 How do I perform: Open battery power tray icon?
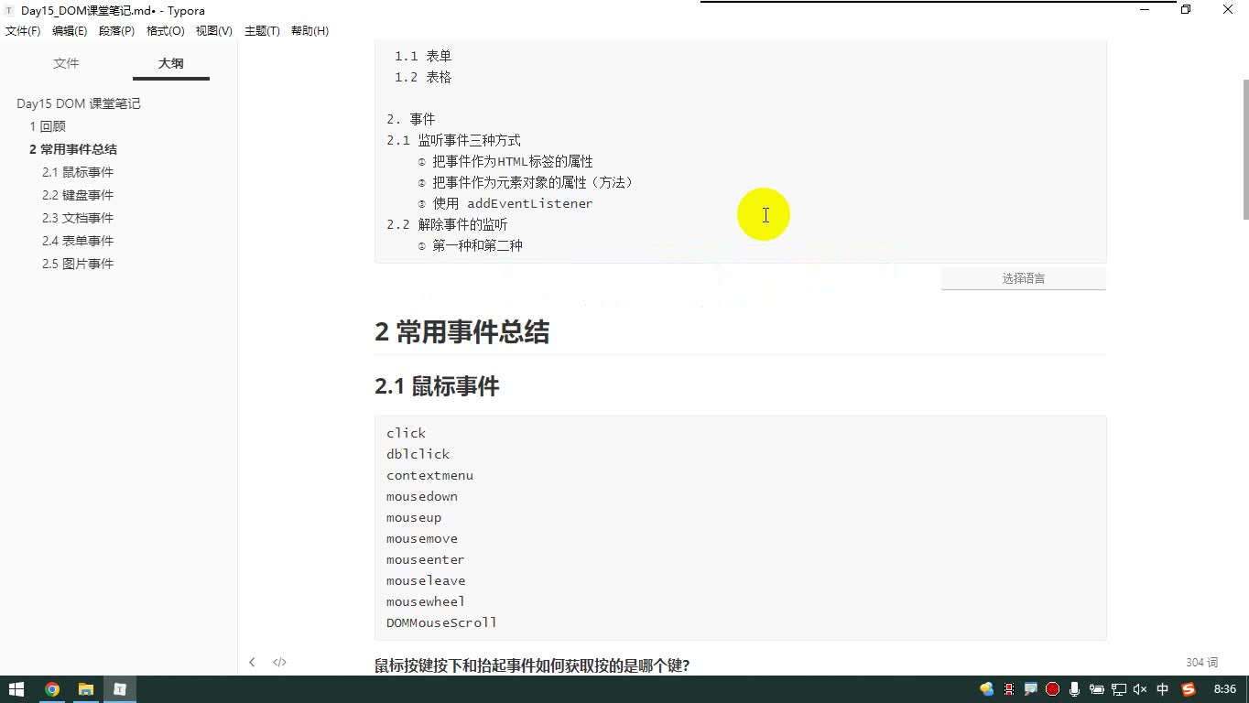click(x=1096, y=689)
